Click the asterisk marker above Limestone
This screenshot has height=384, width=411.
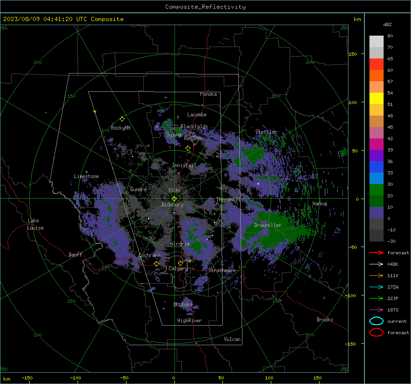click(x=86, y=172)
